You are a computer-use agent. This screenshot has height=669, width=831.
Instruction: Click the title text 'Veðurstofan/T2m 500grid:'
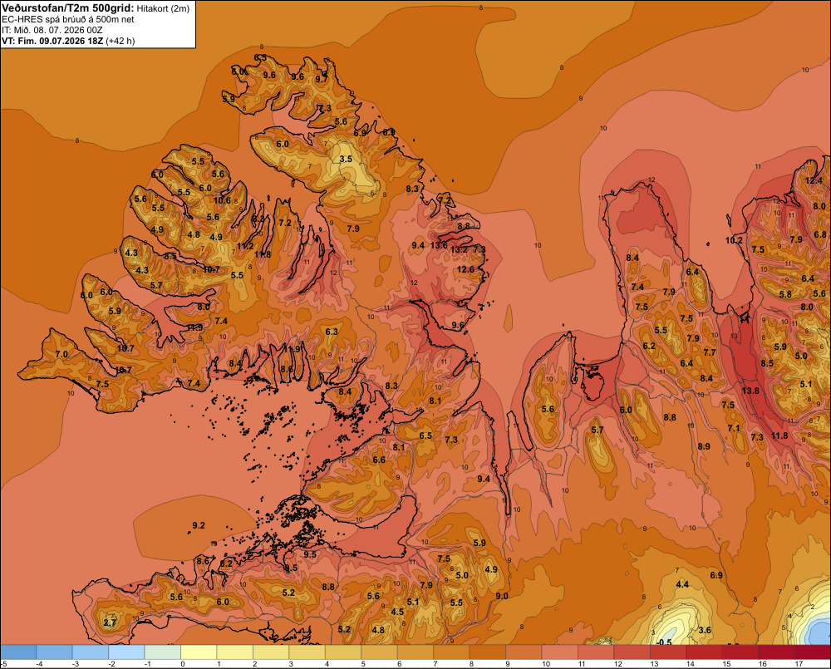68,8
